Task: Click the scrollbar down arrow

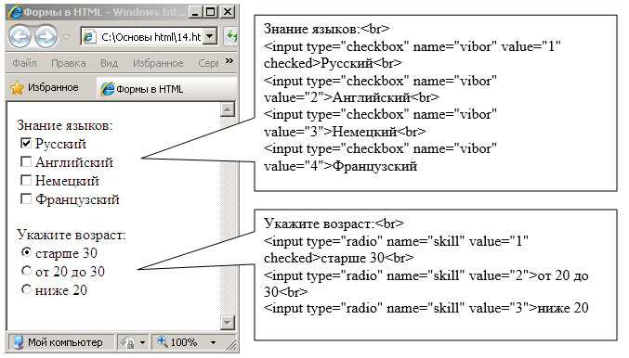Action: coord(228,322)
